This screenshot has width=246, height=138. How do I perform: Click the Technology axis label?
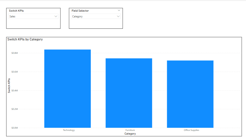[x=69, y=130]
